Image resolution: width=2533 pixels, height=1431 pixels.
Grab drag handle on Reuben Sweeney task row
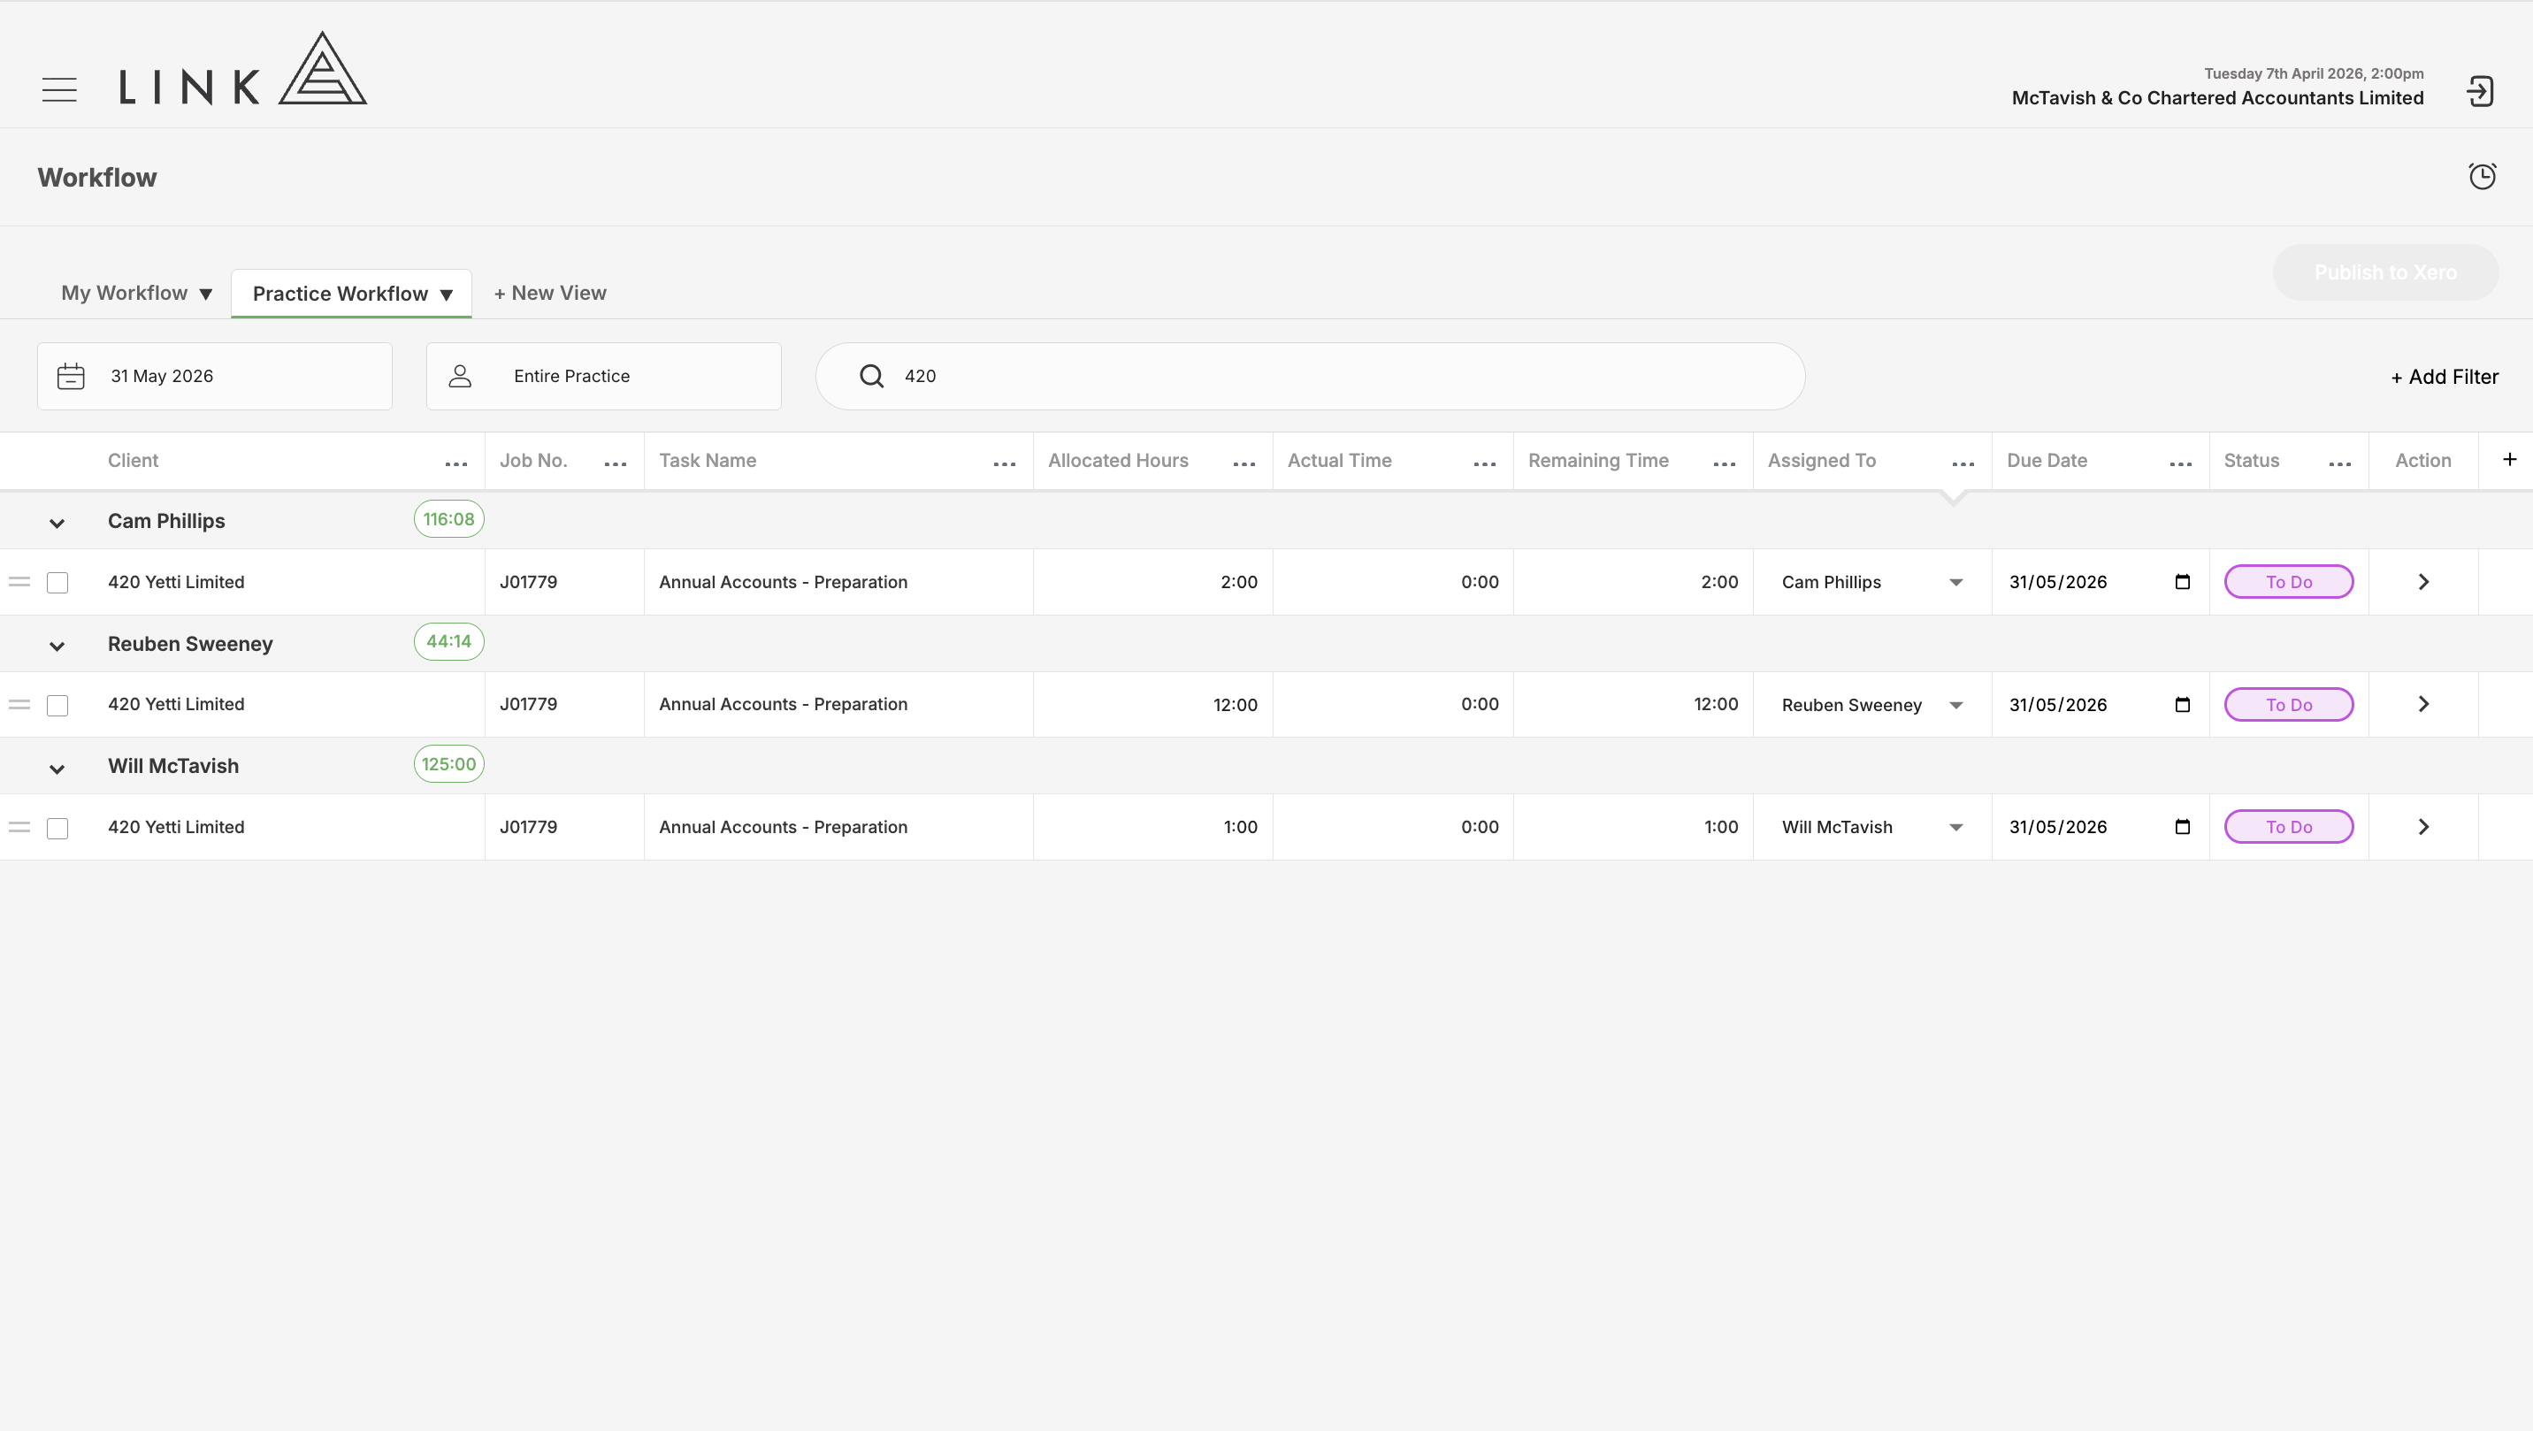(19, 705)
